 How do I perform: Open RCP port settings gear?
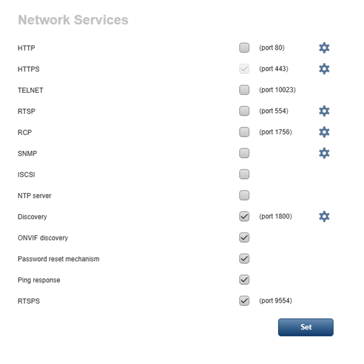pos(324,132)
